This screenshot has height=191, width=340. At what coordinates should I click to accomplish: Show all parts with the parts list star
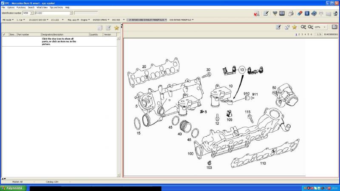(116, 28)
